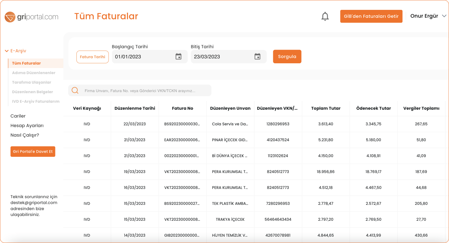Click the Nasıl Çalışır? link
This screenshot has width=449, height=243.
25,135
